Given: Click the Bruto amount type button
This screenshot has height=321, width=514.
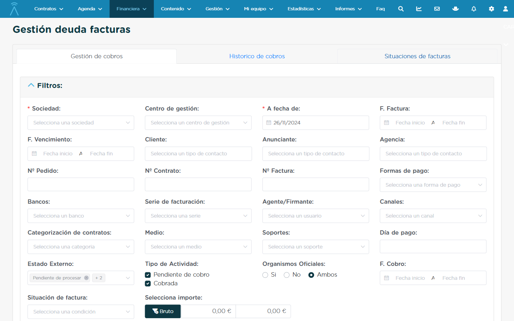Looking at the screenshot, I should (x=163, y=311).
